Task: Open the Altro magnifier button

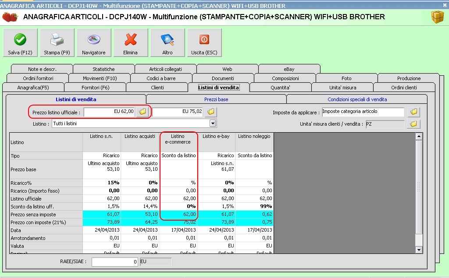Action: 167,42
